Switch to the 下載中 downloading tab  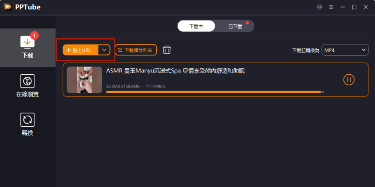click(x=196, y=26)
